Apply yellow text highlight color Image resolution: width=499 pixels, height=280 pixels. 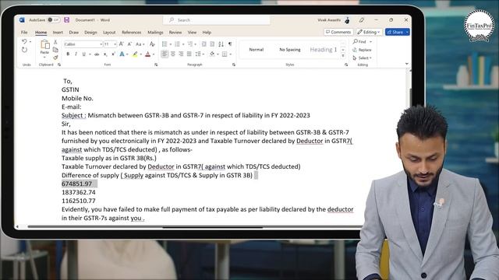click(x=135, y=54)
